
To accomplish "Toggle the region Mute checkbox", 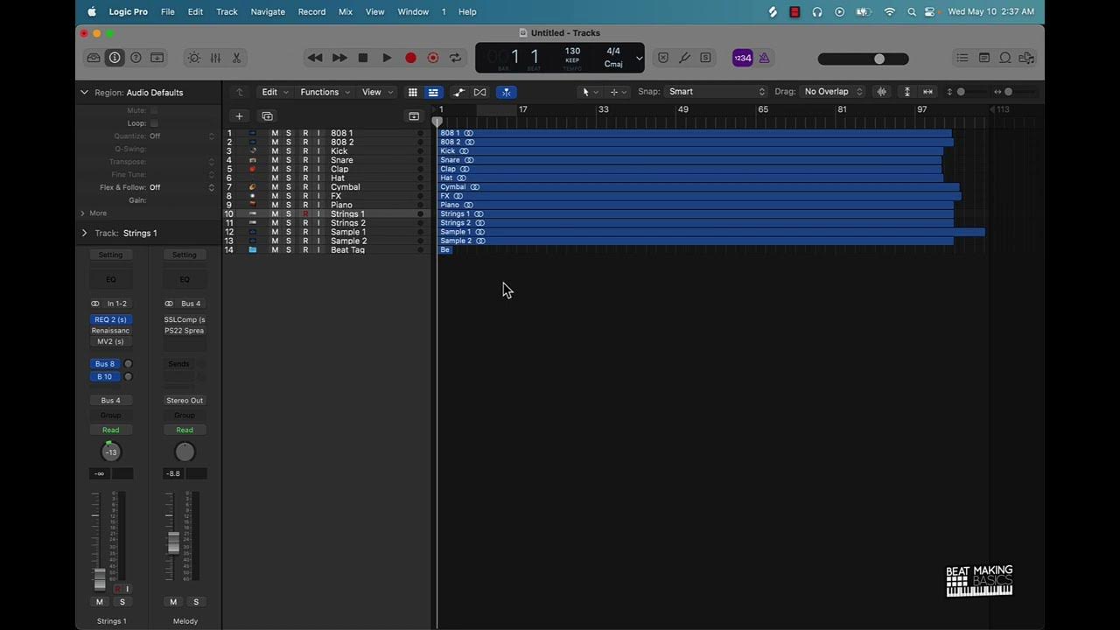I will click(154, 110).
